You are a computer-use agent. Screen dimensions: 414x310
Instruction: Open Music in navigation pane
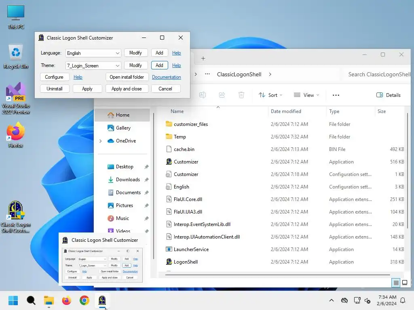tap(124, 218)
